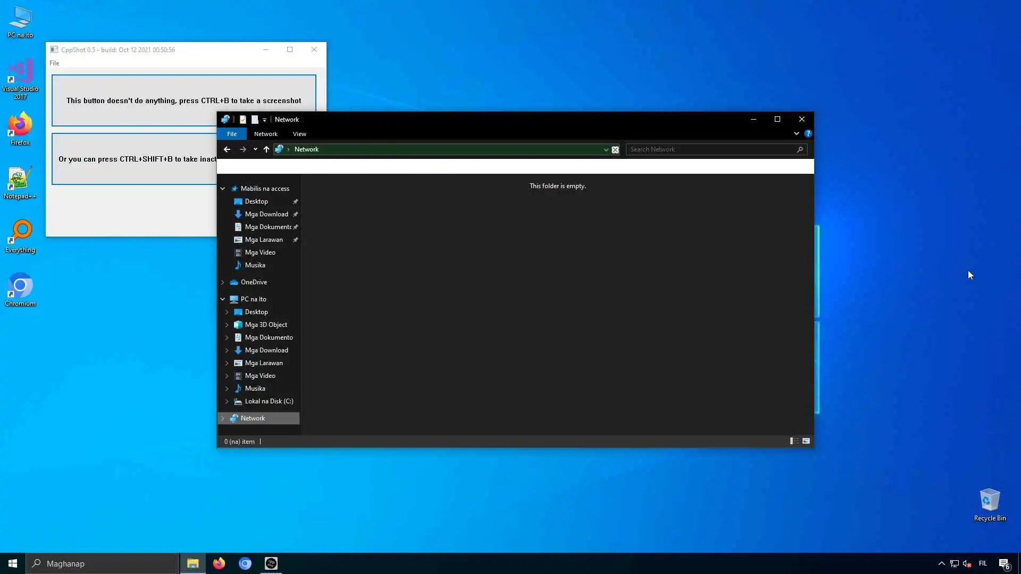Image resolution: width=1021 pixels, height=574 pixels.
Task: Select Lokal na Disk (C:) in sidebar
Action: [269, 401]
